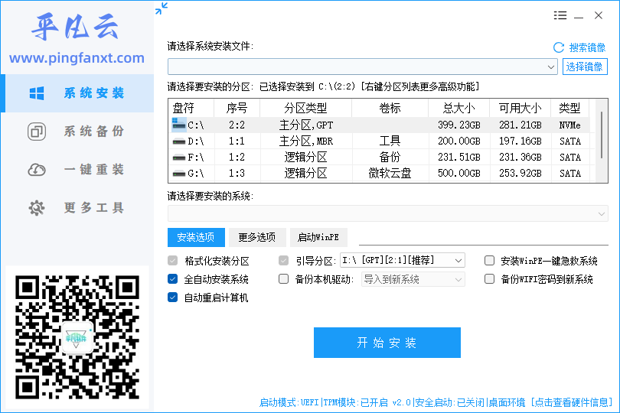
Task: Click the refresh icon beside 搜索镜像
Action: (559, 48)
